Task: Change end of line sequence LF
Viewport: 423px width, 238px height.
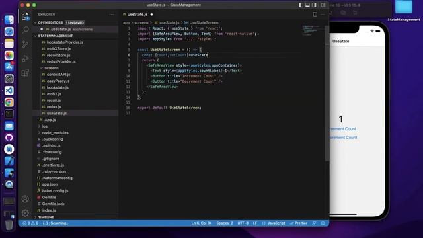Action: (x=254, y=223)
